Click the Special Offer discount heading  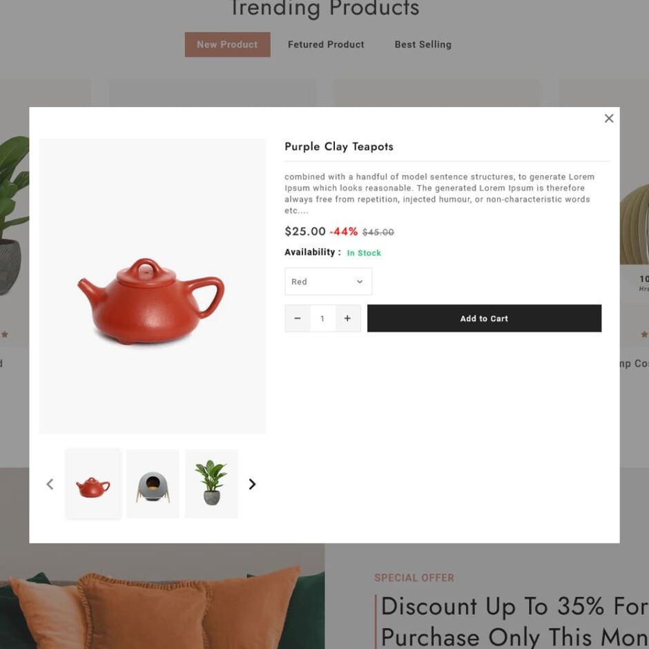click(x=514, y=621)
